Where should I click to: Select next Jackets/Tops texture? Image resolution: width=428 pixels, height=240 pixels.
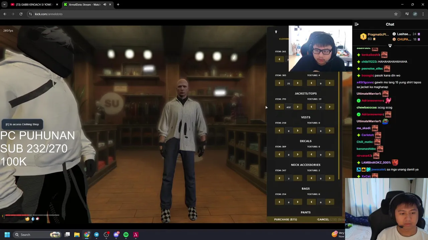[330, 107]
